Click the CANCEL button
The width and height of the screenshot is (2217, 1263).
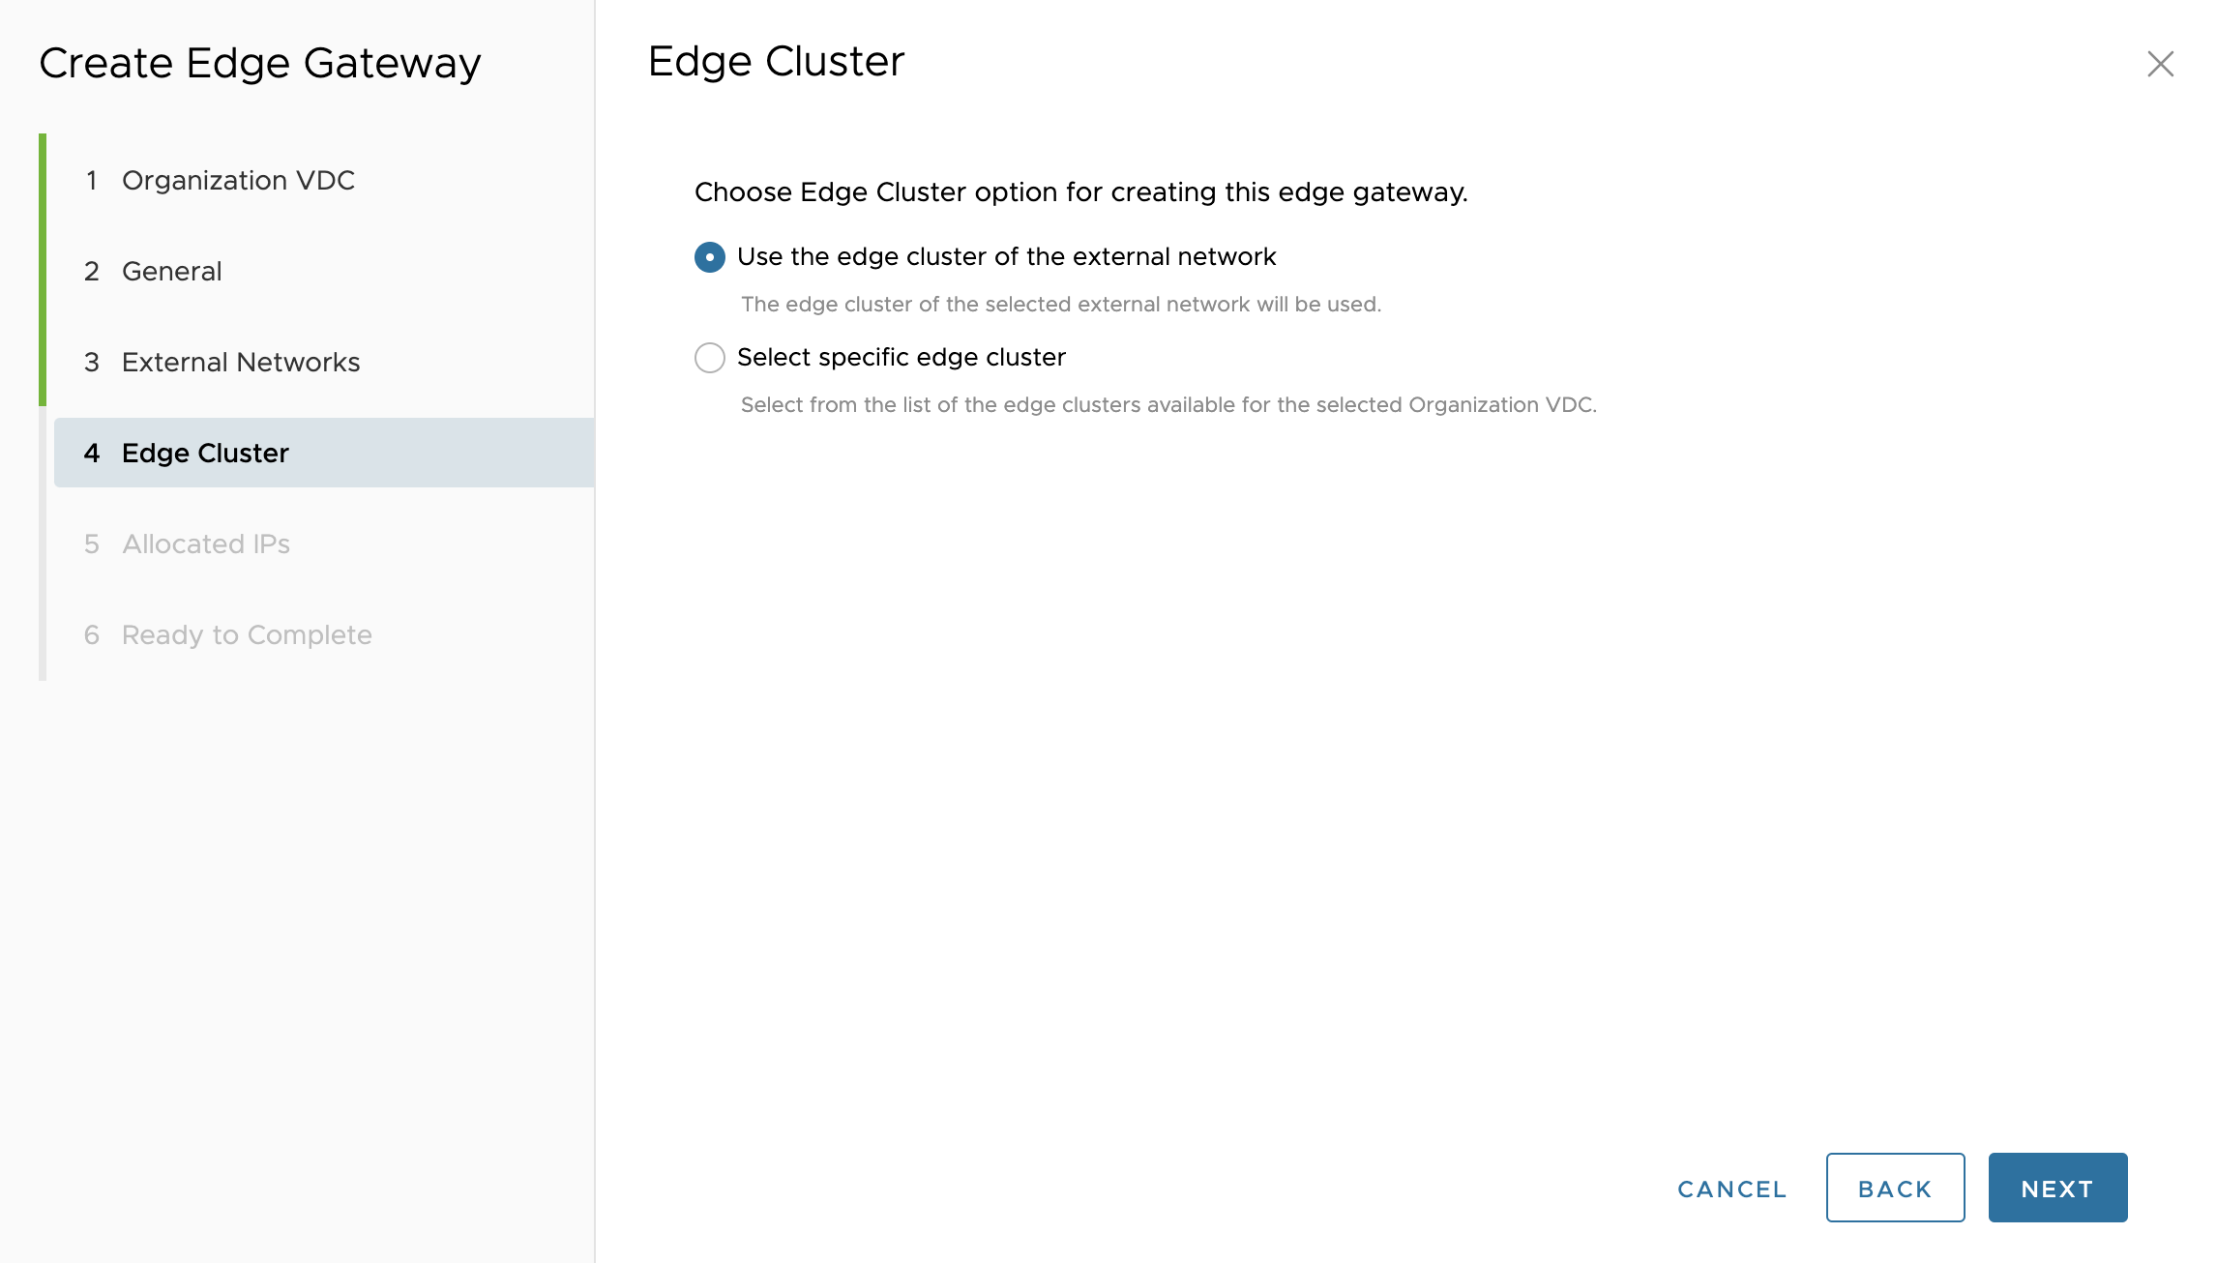[x=1731, y=1189]
